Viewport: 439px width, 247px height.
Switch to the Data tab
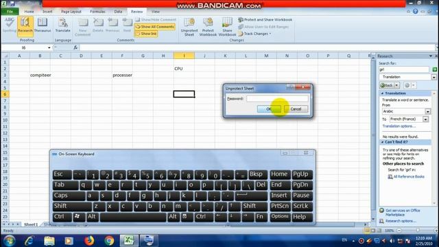[118, 12]
